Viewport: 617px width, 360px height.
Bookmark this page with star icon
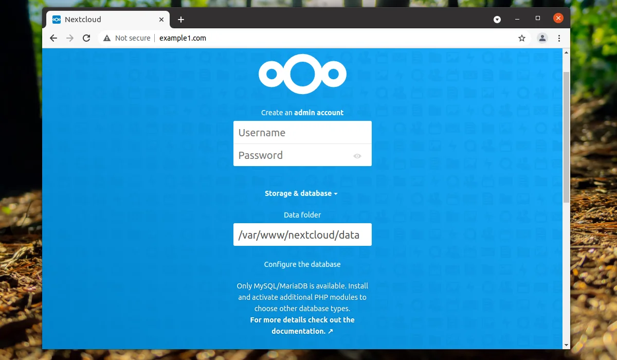(x=522, y=38)
